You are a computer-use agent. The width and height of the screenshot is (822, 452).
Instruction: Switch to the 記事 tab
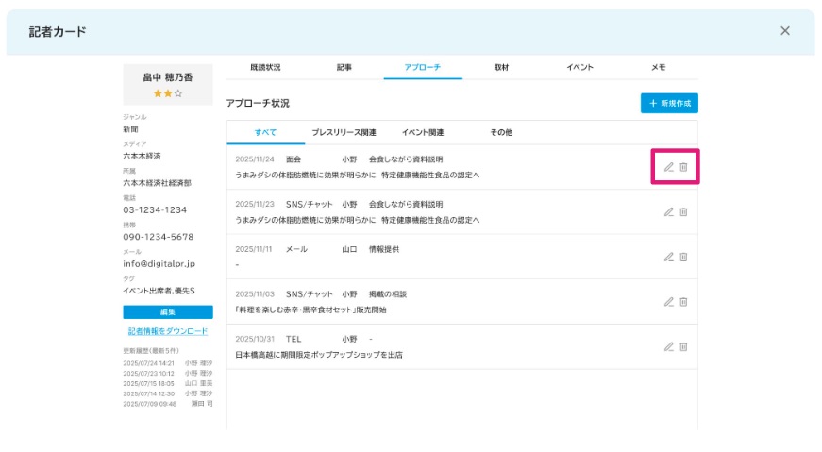pyautogui.click(x=344, y=68)
